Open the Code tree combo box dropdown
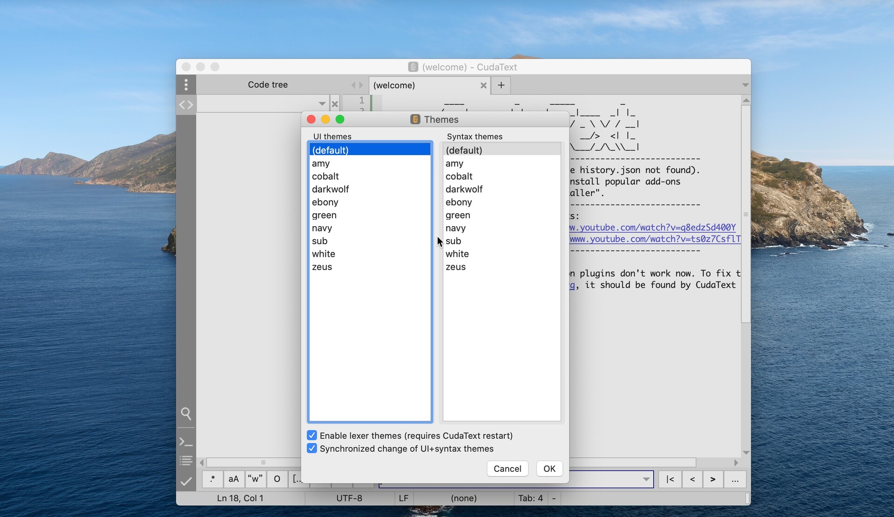The image size is (894, 517). click(321, 103)
